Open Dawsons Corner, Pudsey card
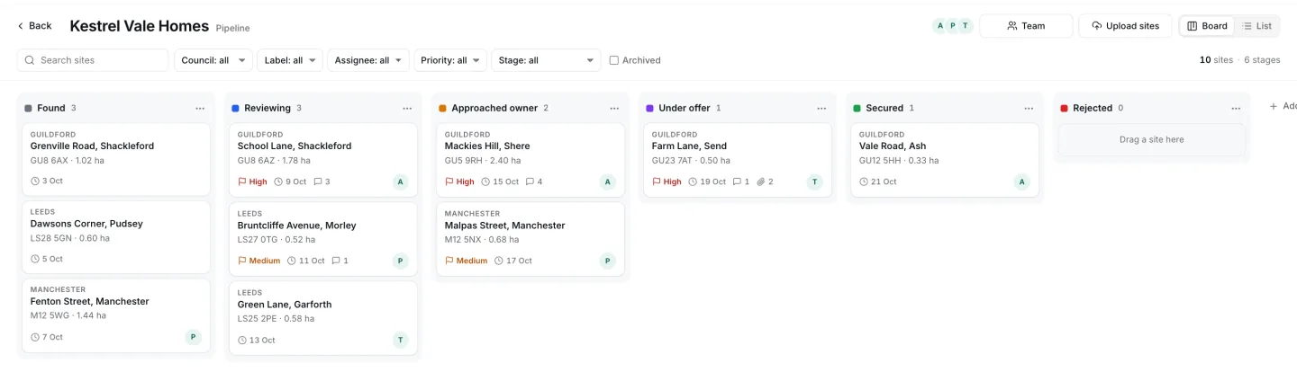The width and height of the screenshot is (1297, 372). click(116, 237)
